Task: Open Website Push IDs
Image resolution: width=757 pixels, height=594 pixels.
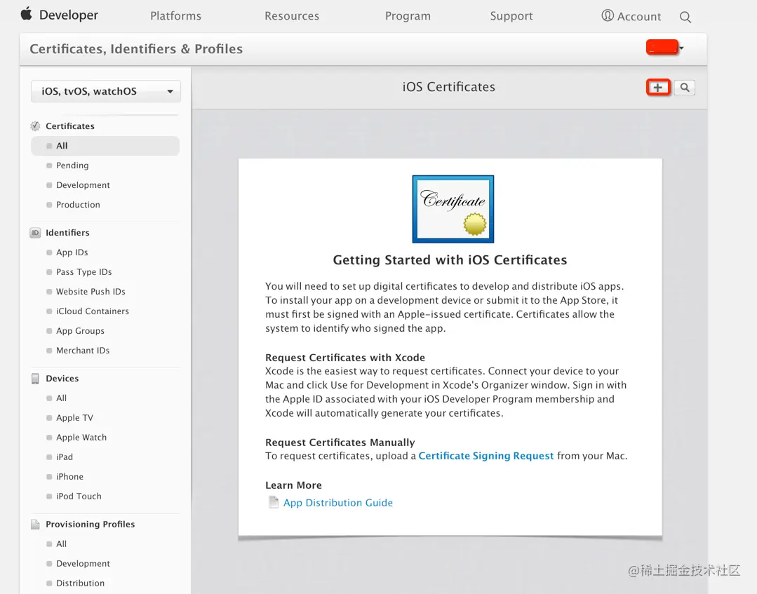Action: click(x=91, y=292)
